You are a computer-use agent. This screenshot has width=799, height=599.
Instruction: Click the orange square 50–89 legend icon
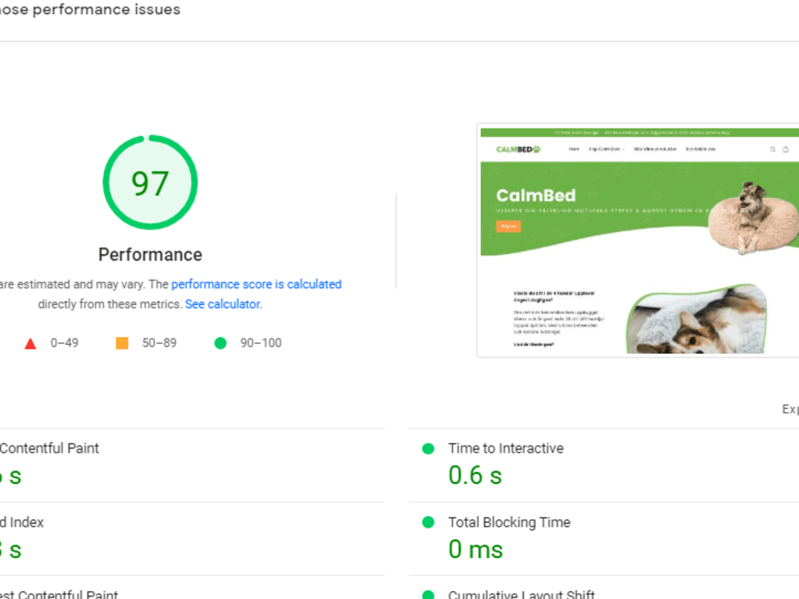pos(122,343)
